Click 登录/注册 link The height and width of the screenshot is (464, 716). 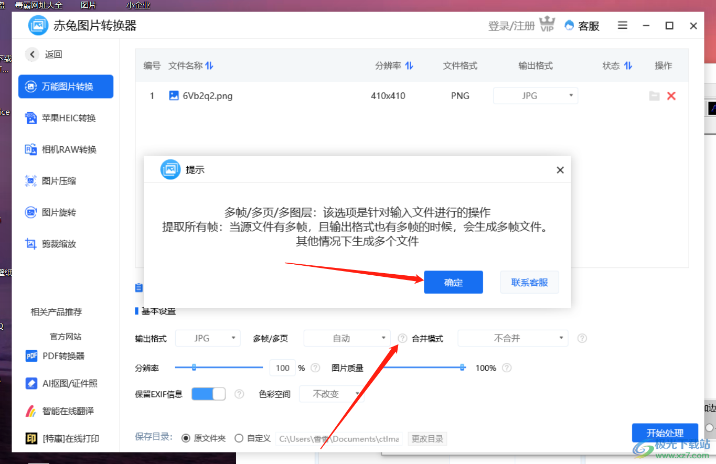point(511,26)
